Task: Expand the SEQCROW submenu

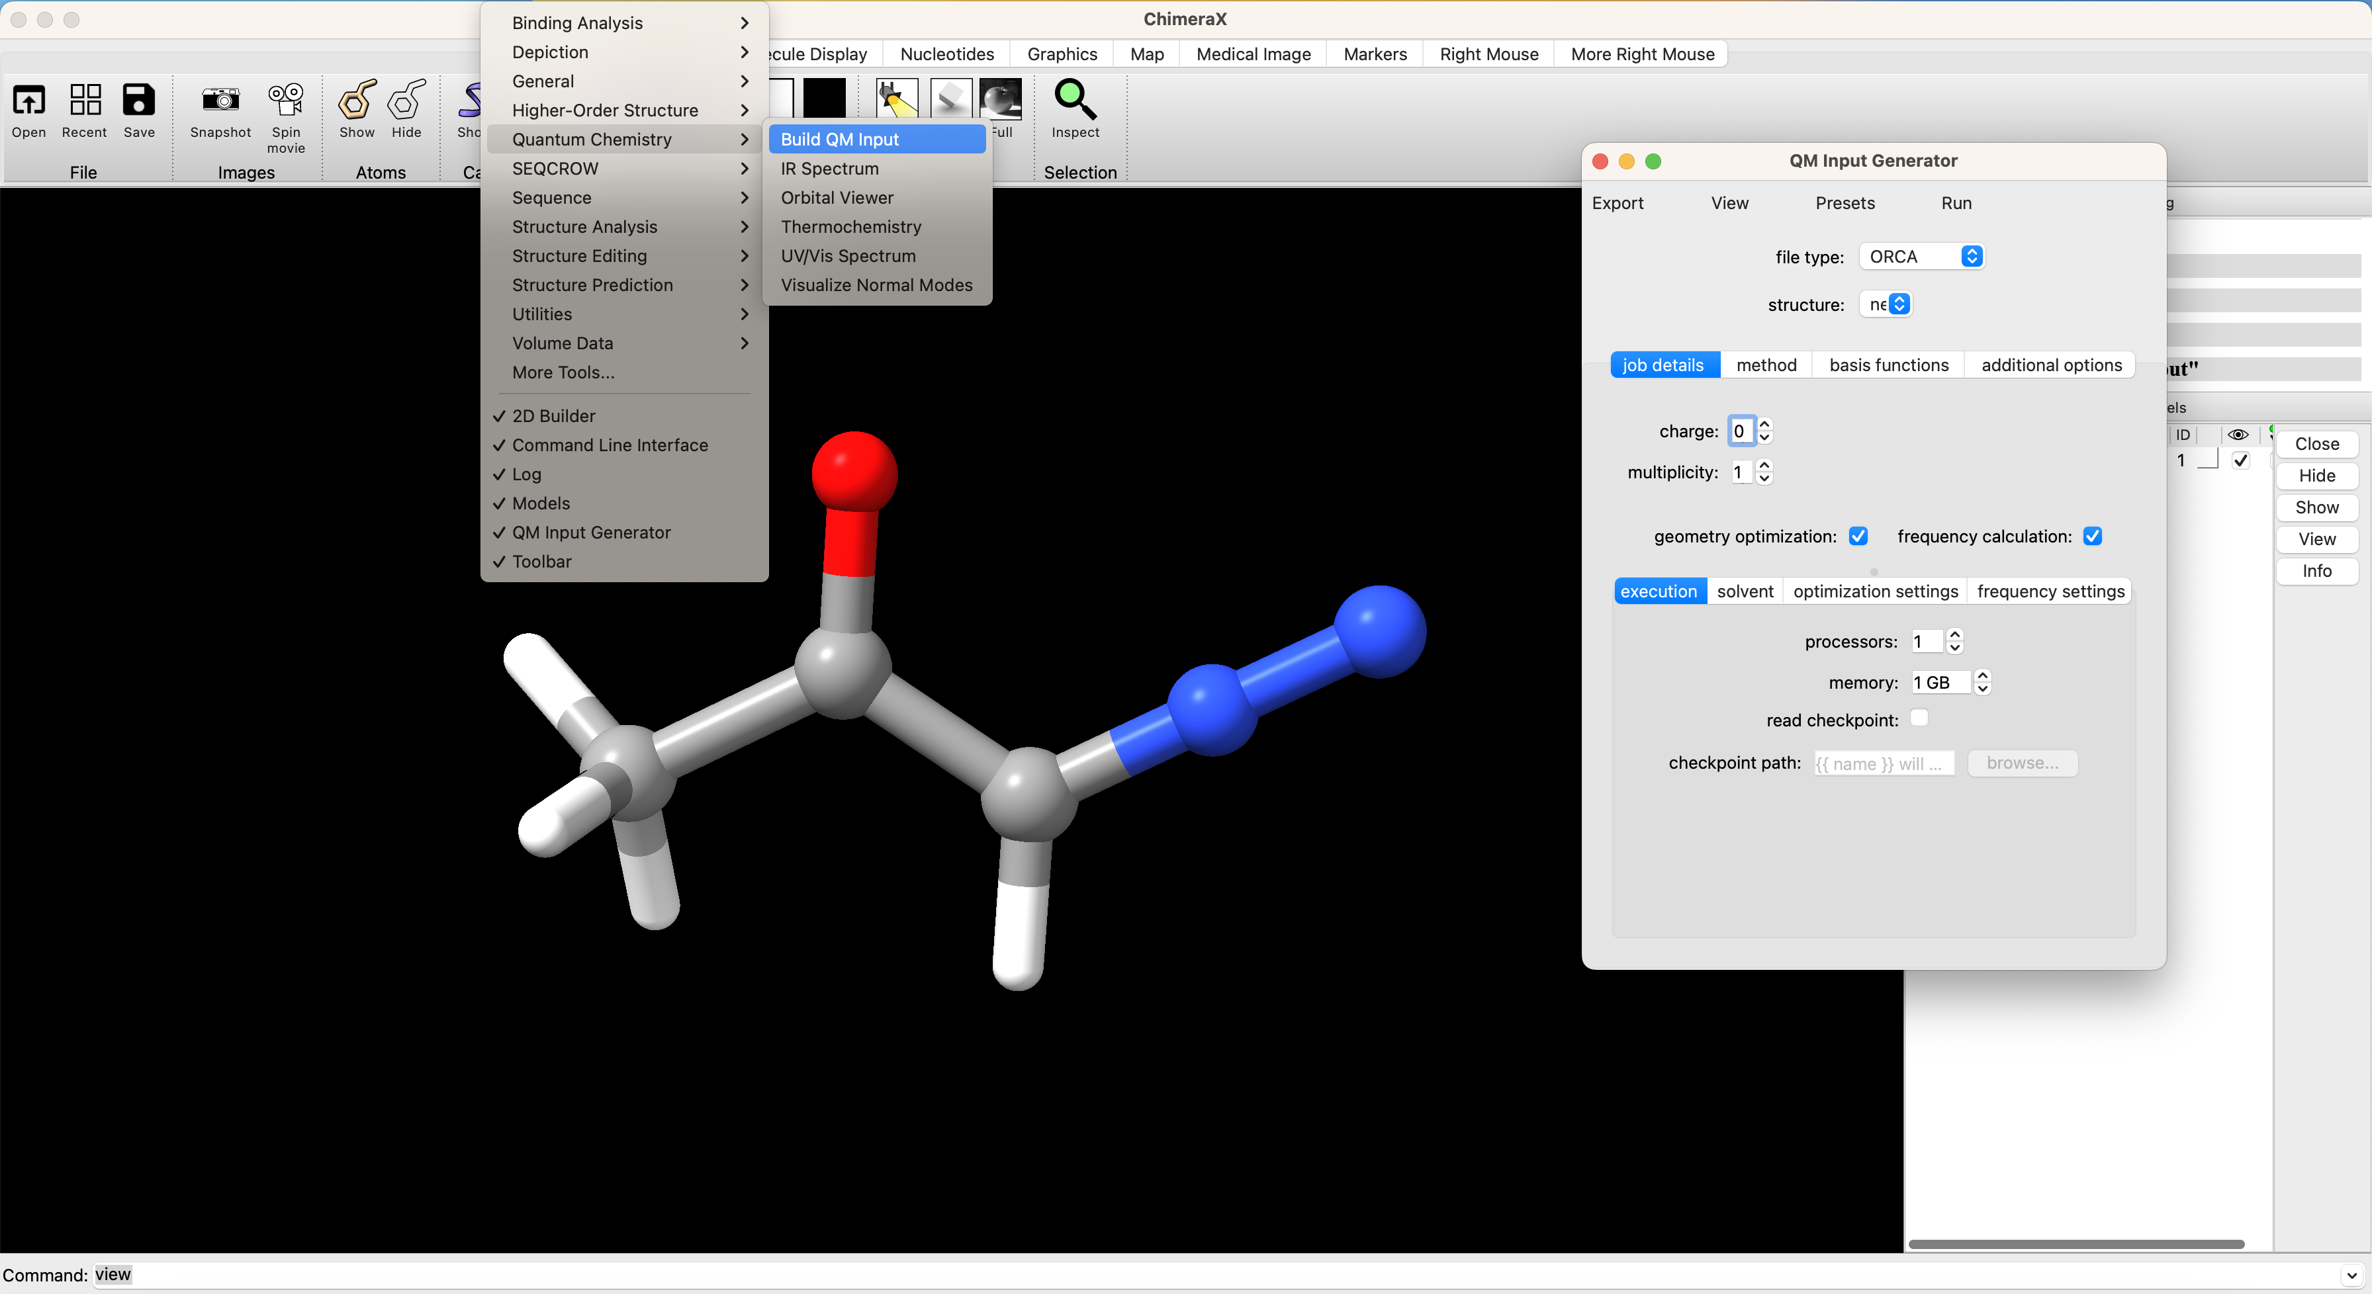Action: point(624,169)
